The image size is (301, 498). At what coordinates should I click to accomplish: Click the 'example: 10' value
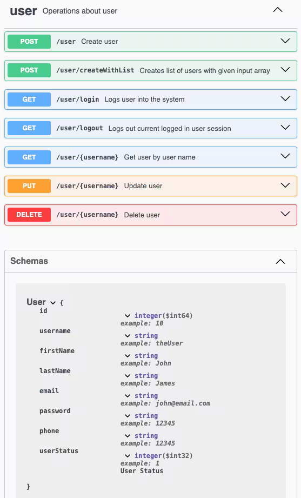(142, 323)
